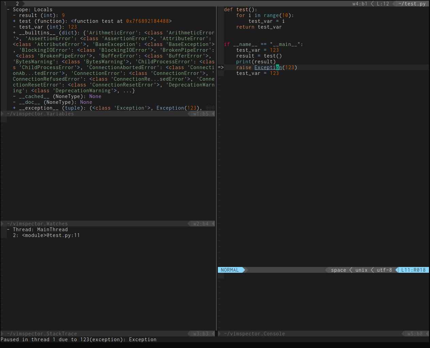
Task: Click the underlined Exception link in code
Action: tap(268, 67)
